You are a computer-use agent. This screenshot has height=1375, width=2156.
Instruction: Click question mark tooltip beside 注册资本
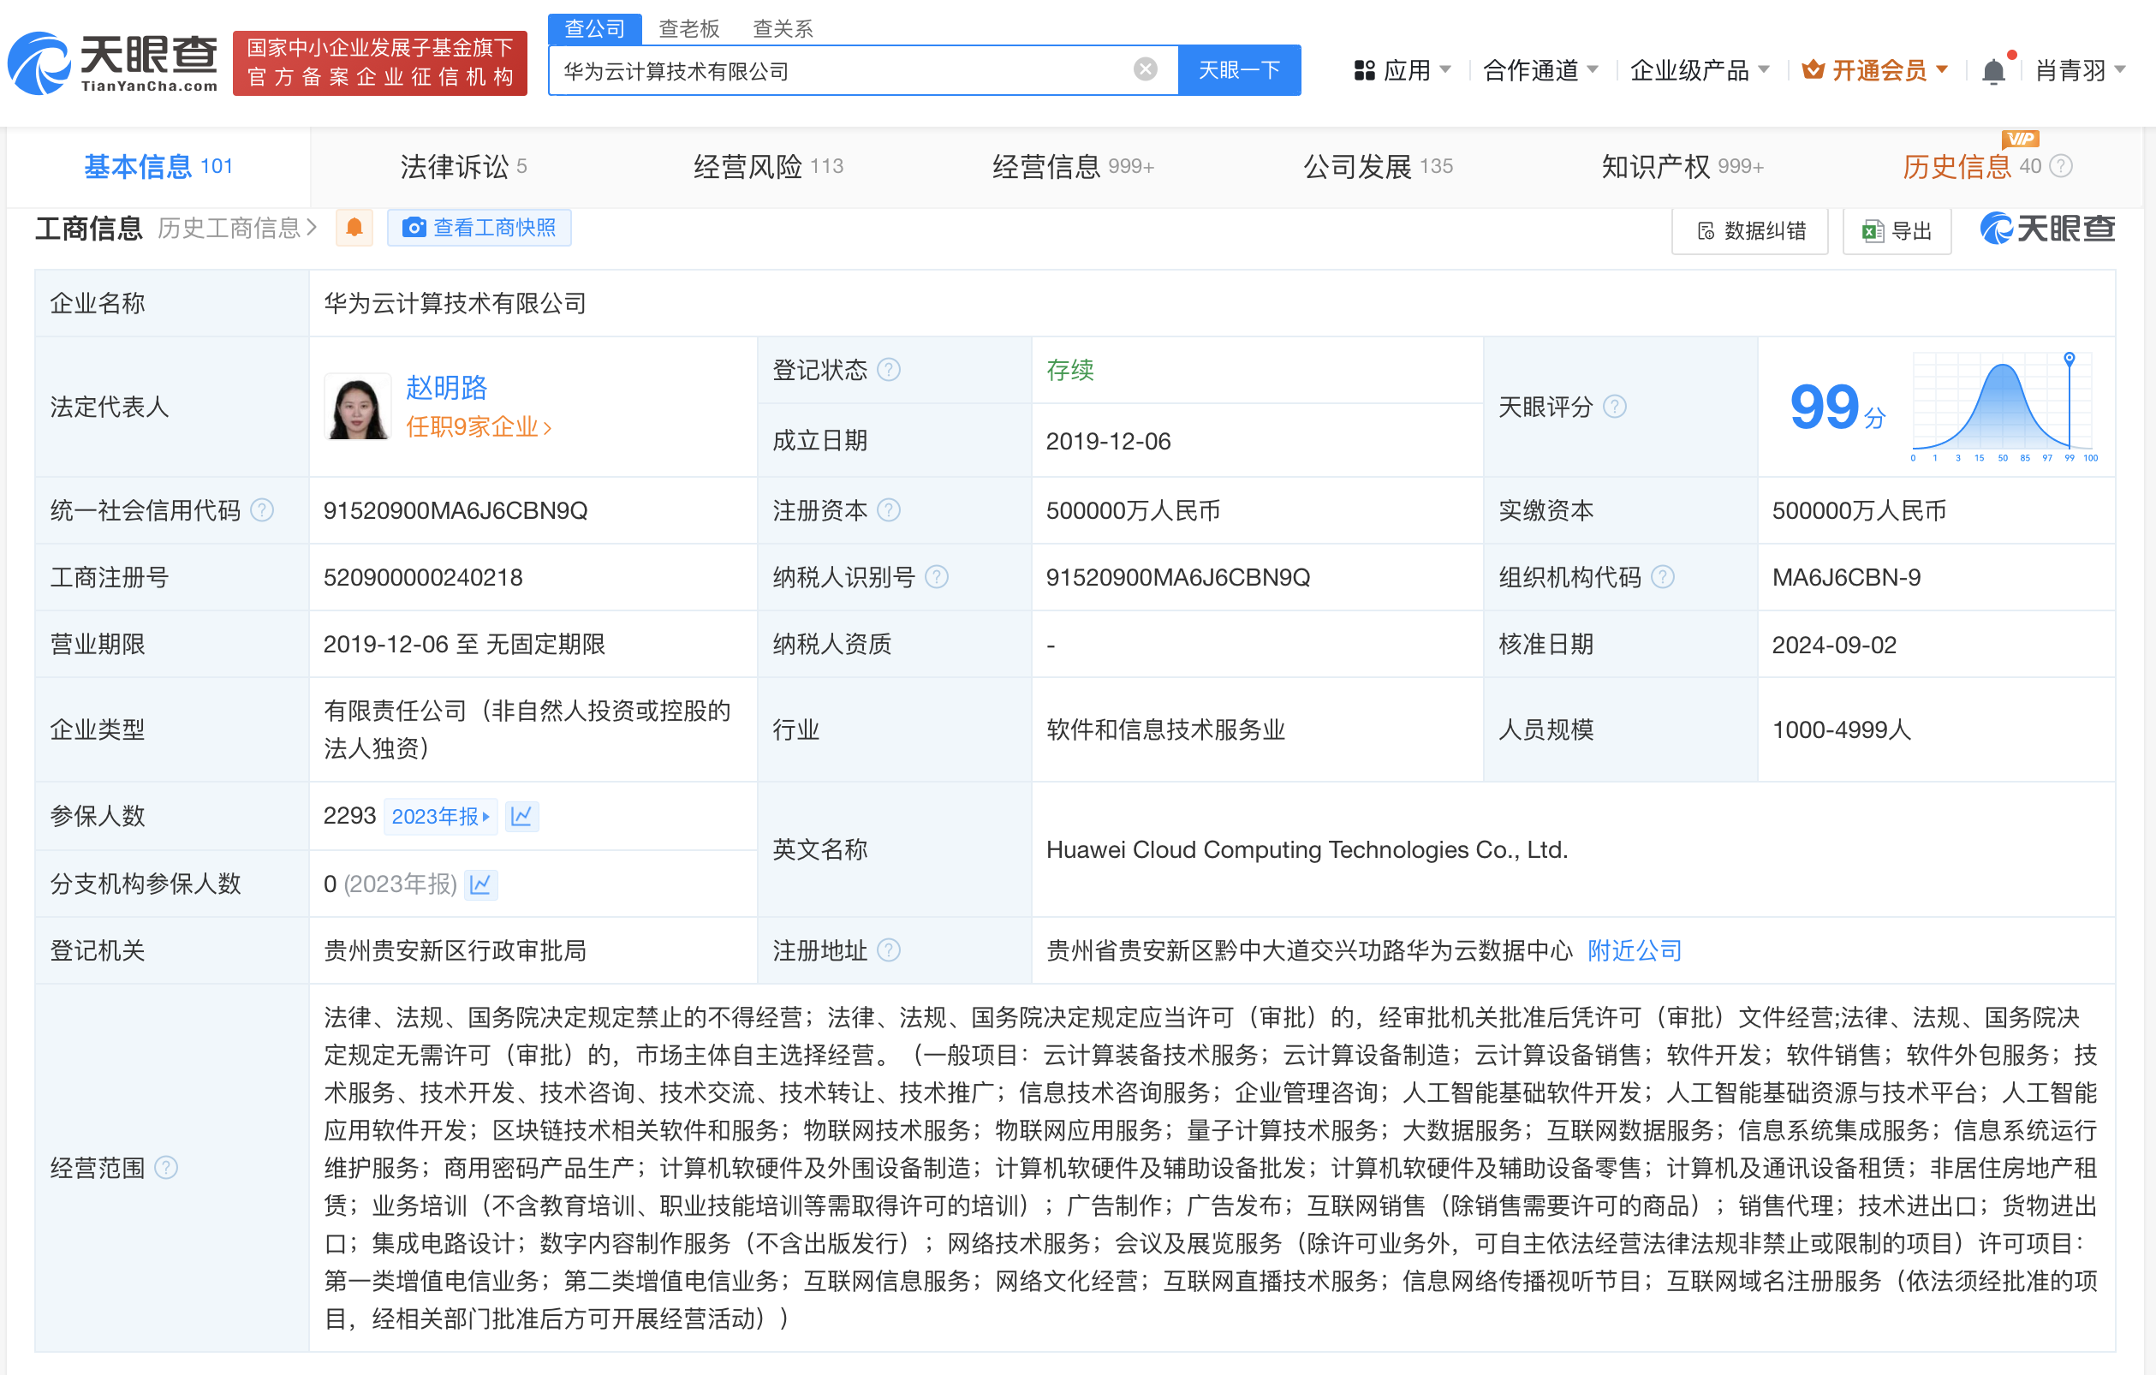[889, 510]
